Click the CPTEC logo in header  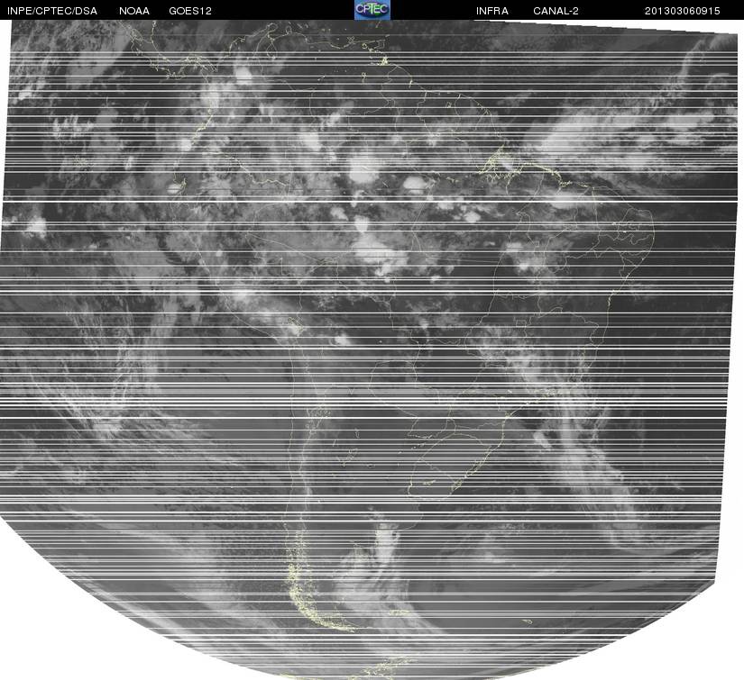[372, 10]
